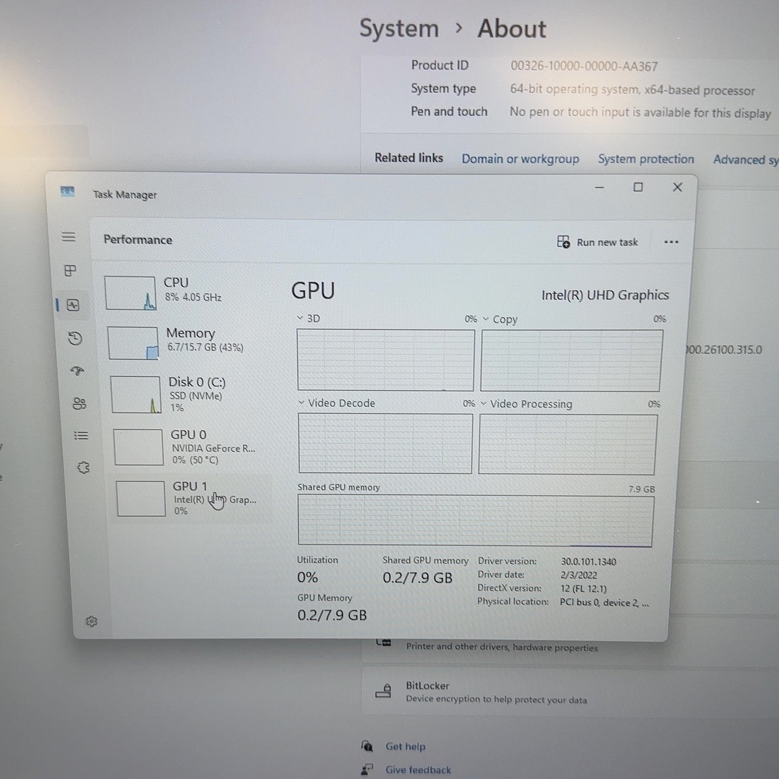The width and height of the screenshot is (779, 779).
Task: Click the Video Decode utilization graph
Action: tap(385, 444)
